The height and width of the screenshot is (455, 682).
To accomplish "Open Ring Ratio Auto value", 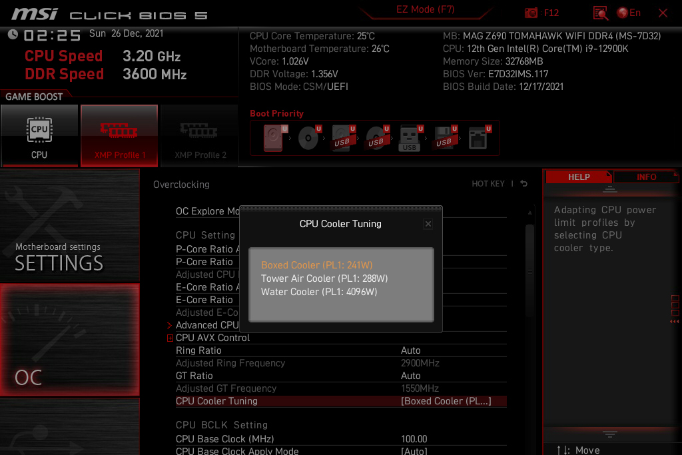I will click(410, 350).
